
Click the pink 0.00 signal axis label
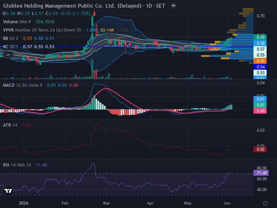coord(260,111)
